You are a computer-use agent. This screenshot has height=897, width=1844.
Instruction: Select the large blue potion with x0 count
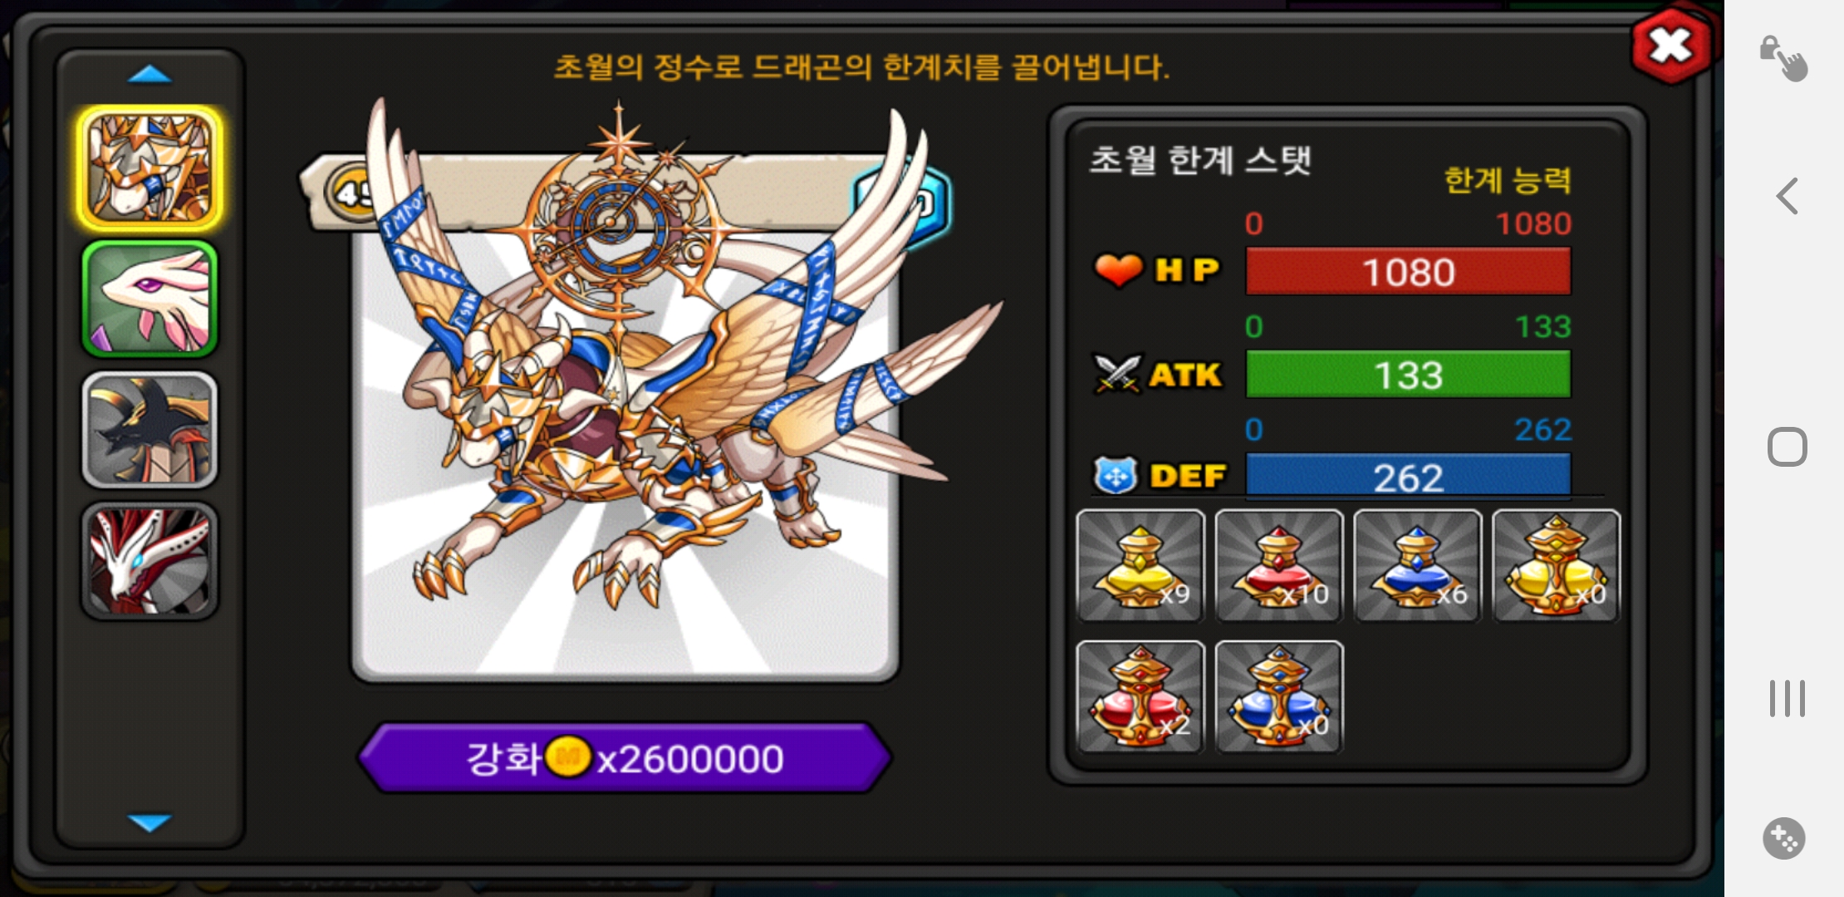click(x=1279, y=697)
